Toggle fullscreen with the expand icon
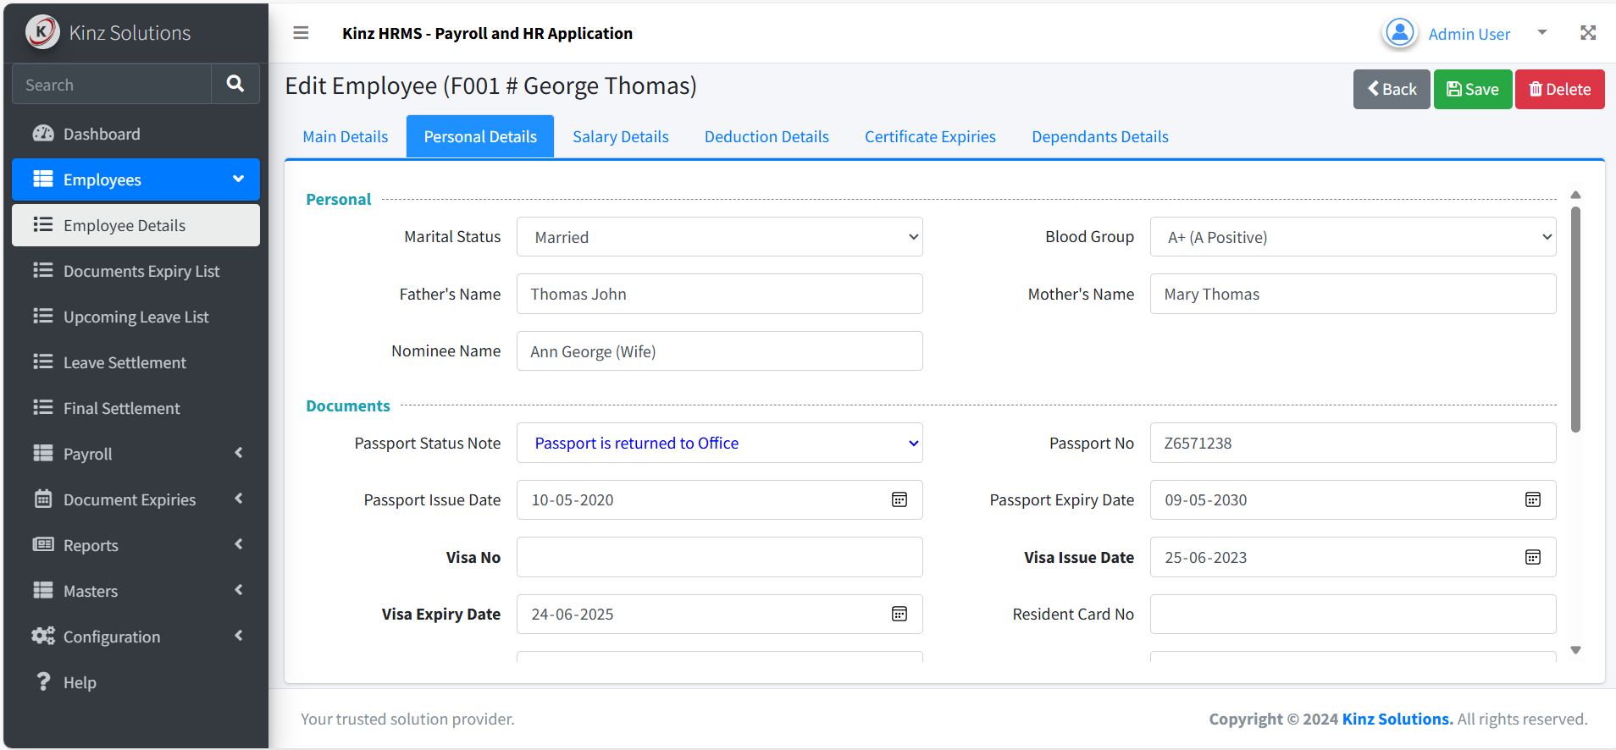 coord(1588,33)
